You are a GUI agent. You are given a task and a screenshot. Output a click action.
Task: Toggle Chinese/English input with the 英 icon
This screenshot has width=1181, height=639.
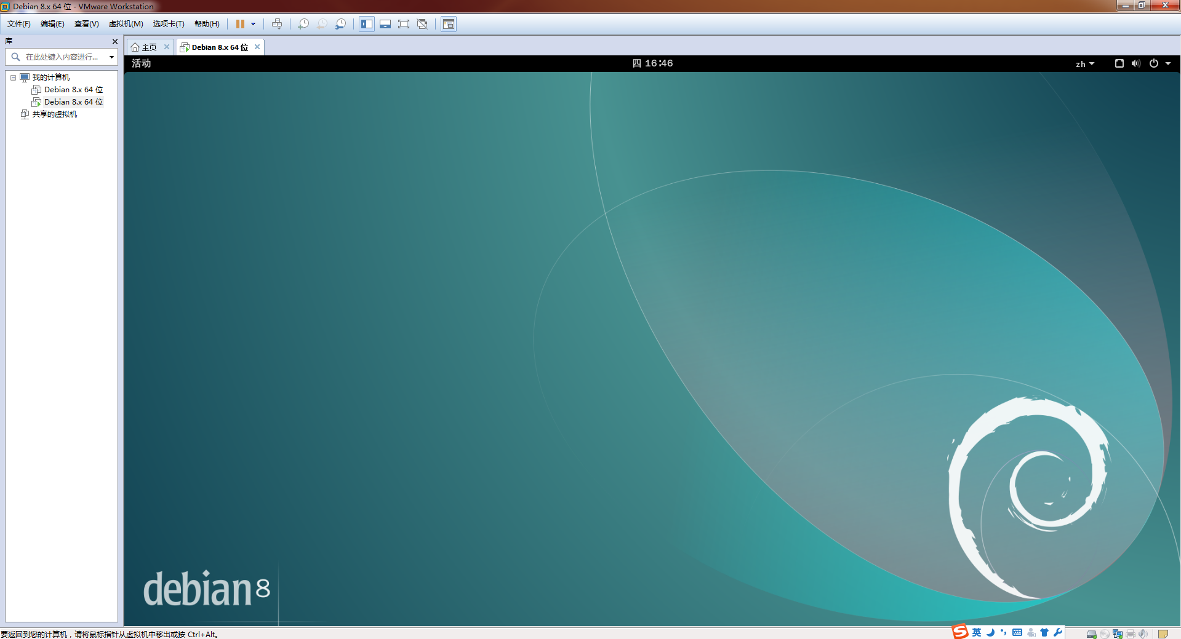pyautogui.click(x=977, y=632)
